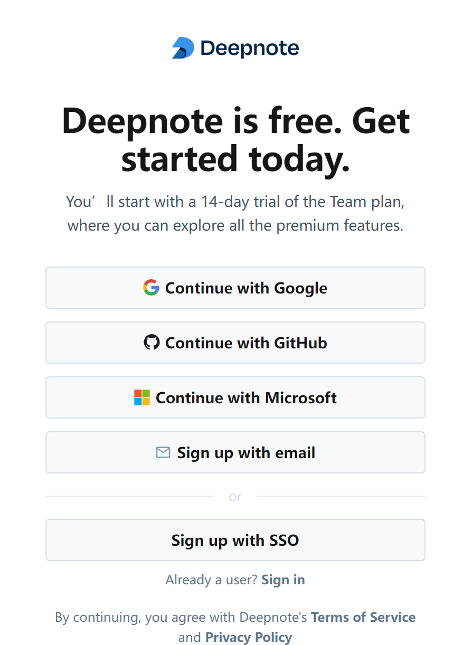Open the Sign in link
This screenshot has height=645, width=473.
(283, 580)
